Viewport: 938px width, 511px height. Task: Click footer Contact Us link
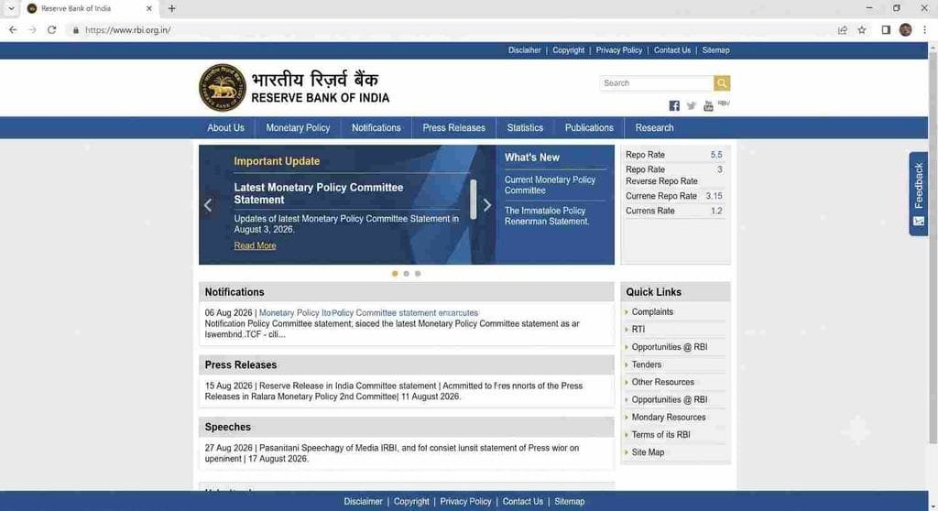(x=523, y=502)
